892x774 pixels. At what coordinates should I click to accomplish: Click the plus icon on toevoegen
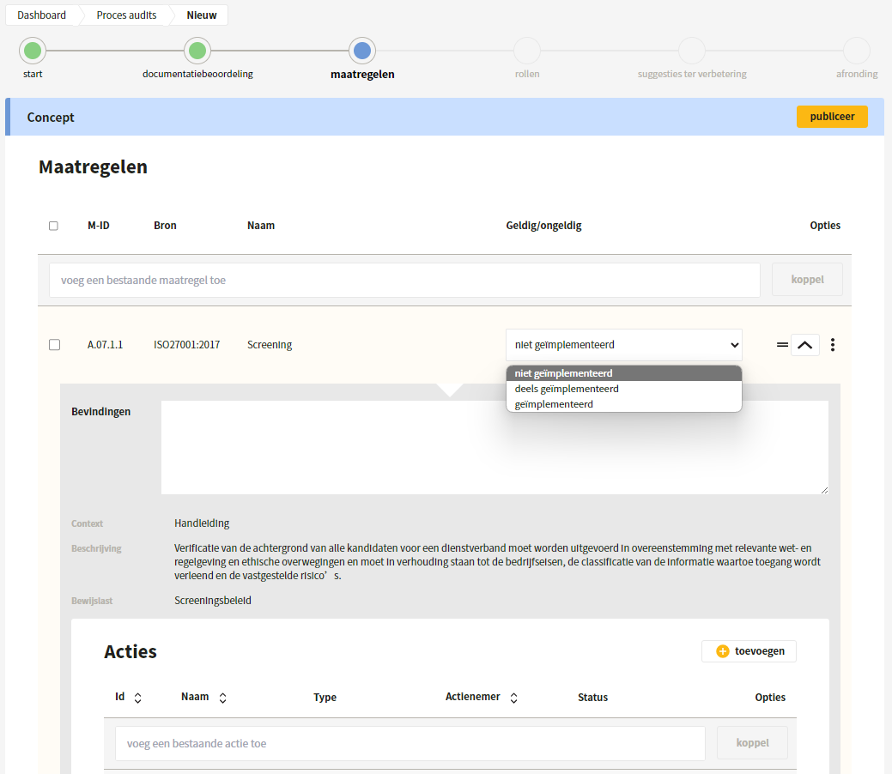pos(723,651)
